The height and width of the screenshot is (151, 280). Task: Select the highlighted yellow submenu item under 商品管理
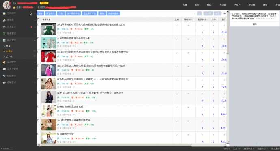point(9,51)
